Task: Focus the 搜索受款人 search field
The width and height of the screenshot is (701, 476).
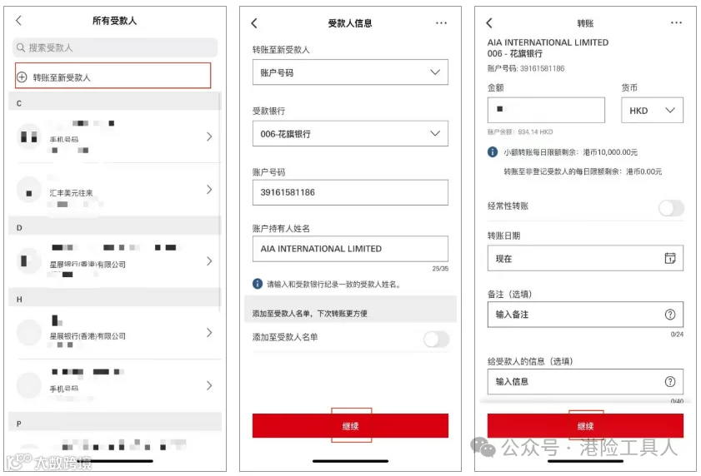Action: tap(115, 47)
